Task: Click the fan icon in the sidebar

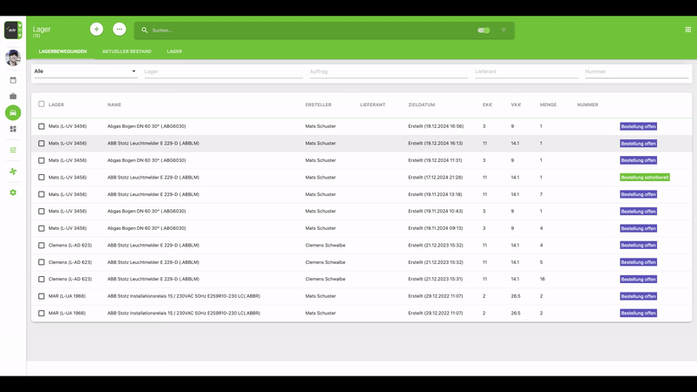Action: pos(13,172)
